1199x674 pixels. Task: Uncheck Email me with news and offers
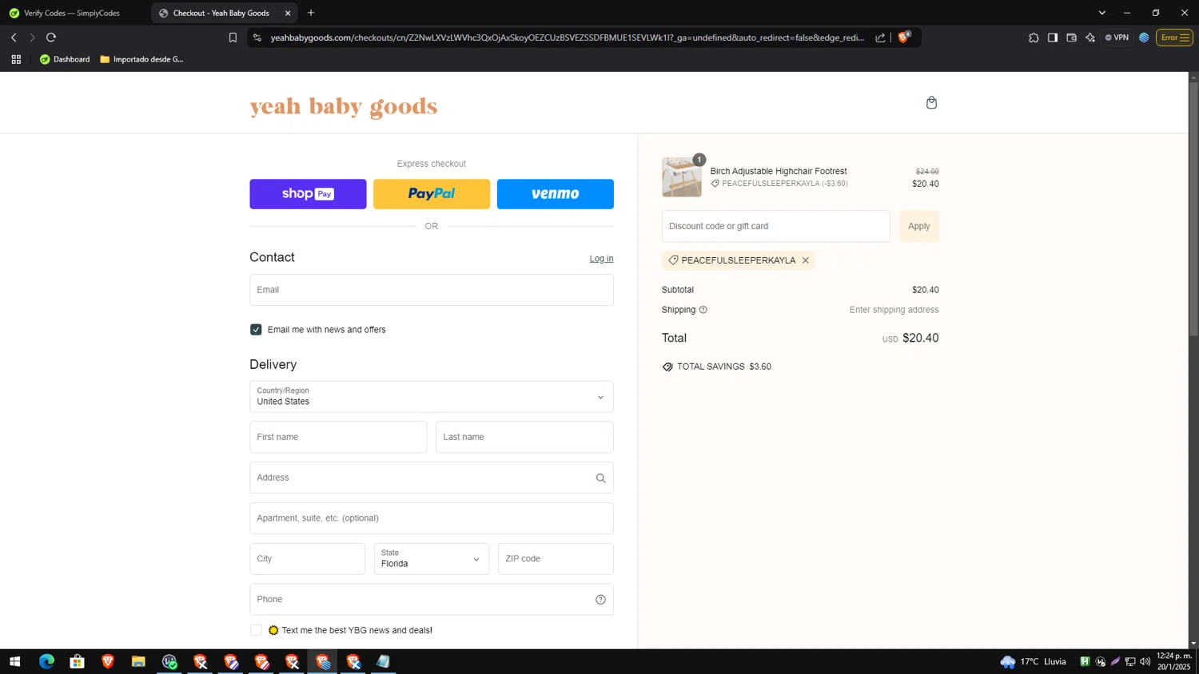(x=256, y=330)
